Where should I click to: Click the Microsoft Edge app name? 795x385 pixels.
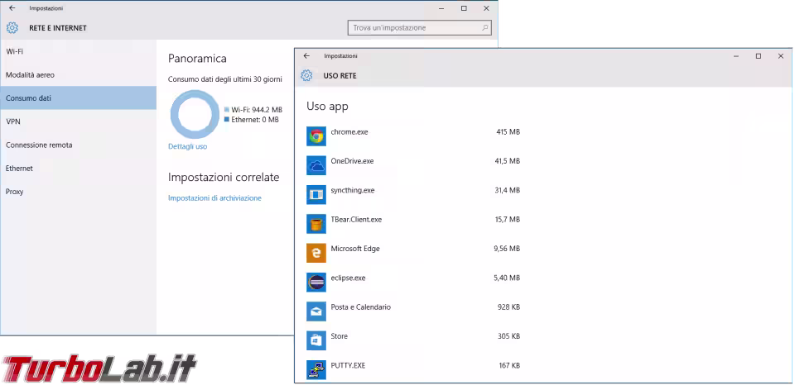pos(355,249)
